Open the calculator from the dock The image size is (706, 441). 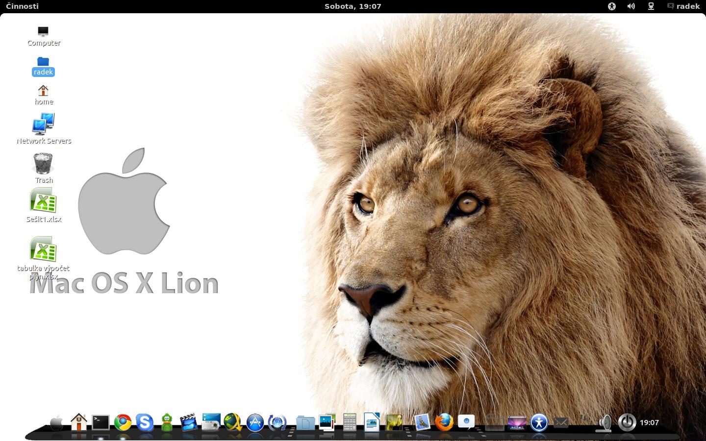(350, 422)
